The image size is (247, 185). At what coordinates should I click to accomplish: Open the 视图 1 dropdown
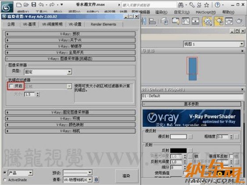coord(214,44)
